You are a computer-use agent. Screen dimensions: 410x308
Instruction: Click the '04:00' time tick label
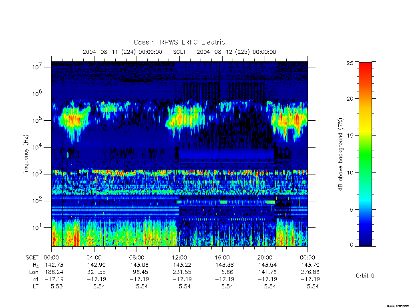(x=94, y=257)
